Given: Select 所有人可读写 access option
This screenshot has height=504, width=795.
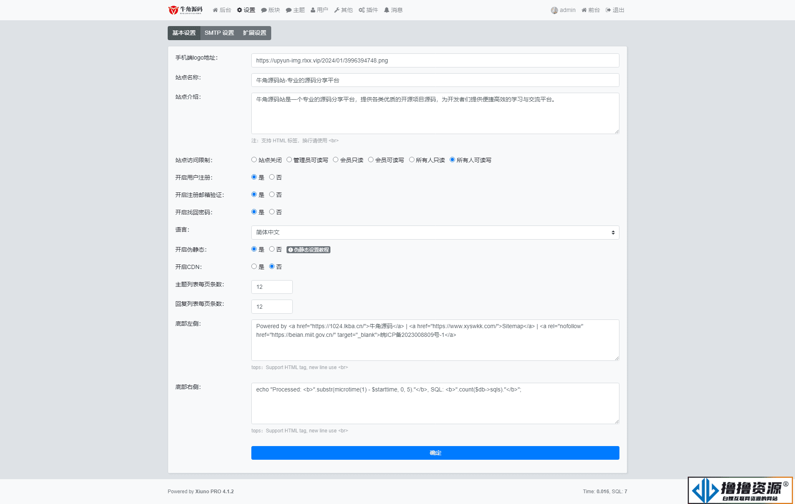Looking at the screenshot, I should [x=452, y=160].
